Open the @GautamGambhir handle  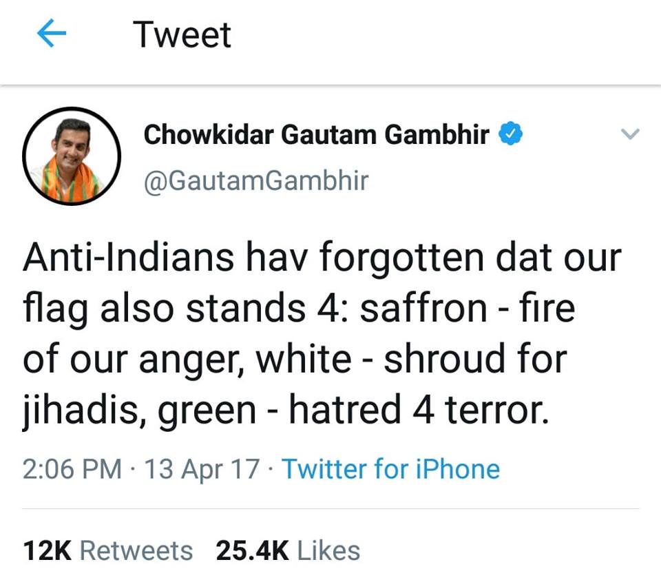(256, 181)
